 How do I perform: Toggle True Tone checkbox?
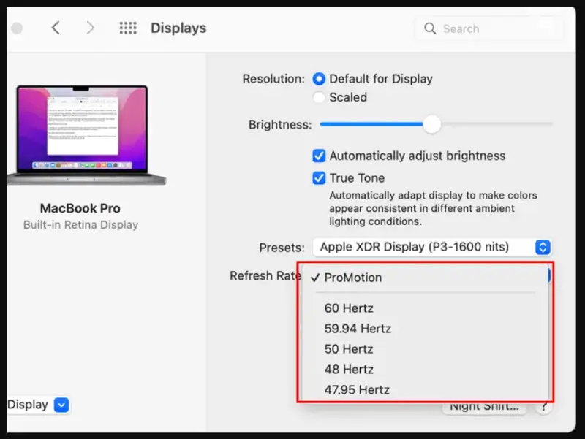(x=319, y=178)
